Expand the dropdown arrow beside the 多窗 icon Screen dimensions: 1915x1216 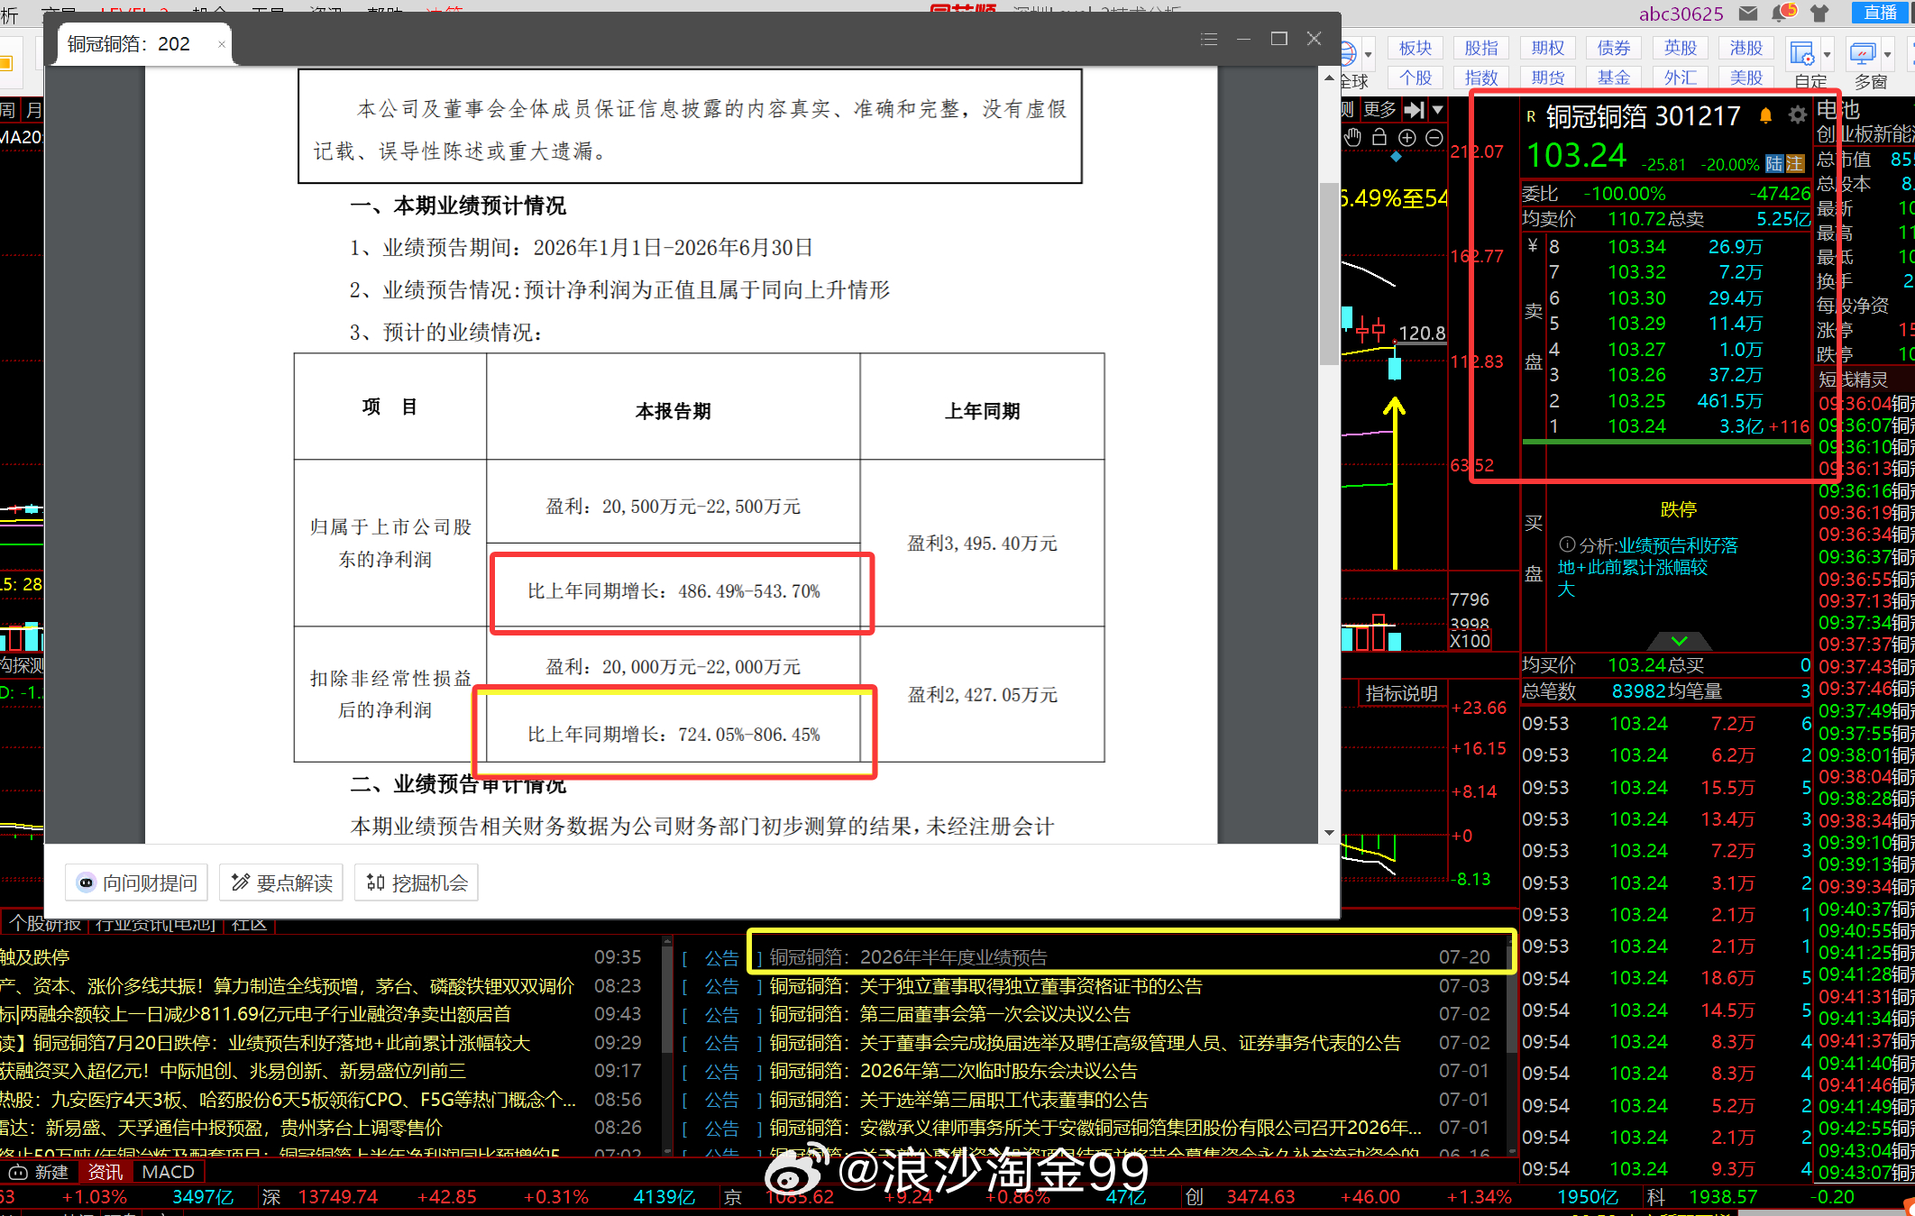pyautogui.click(x=1888, y=55)
